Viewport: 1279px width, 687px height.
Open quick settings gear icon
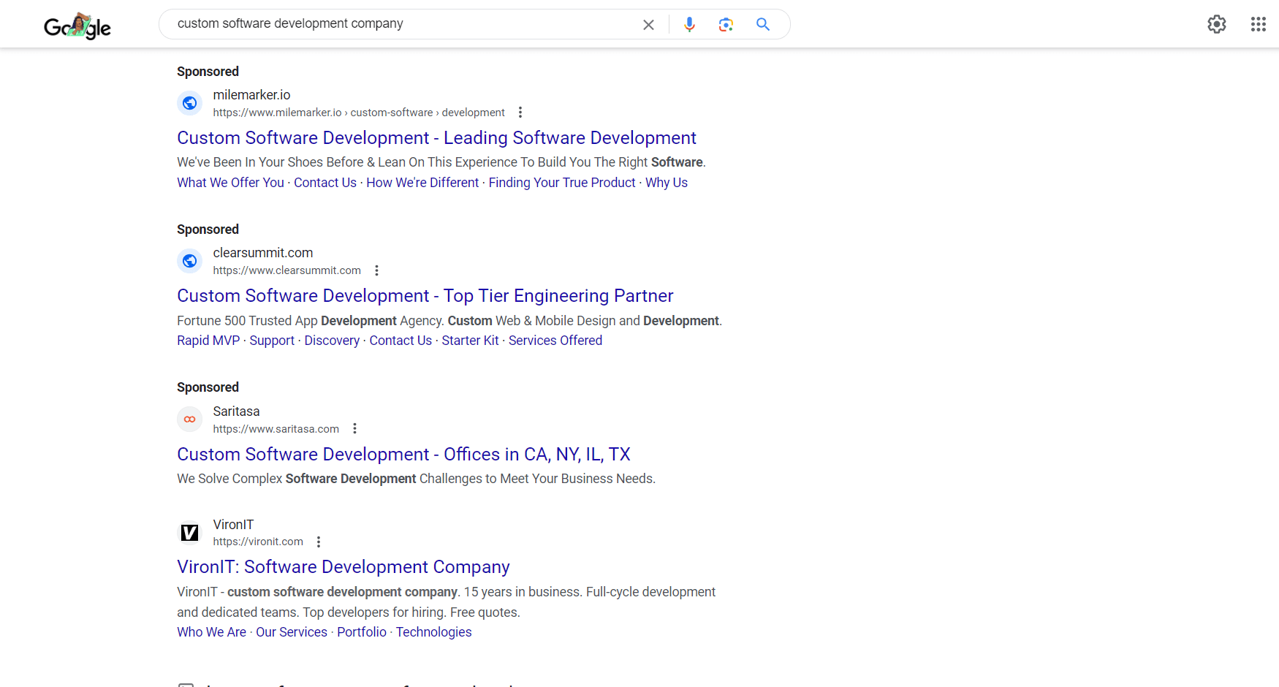point(1217,24)
